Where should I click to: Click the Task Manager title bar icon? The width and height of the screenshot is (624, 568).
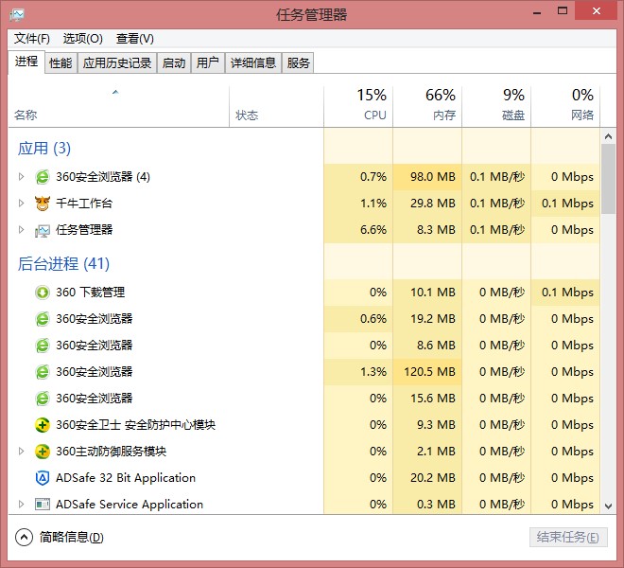(17, 15)
